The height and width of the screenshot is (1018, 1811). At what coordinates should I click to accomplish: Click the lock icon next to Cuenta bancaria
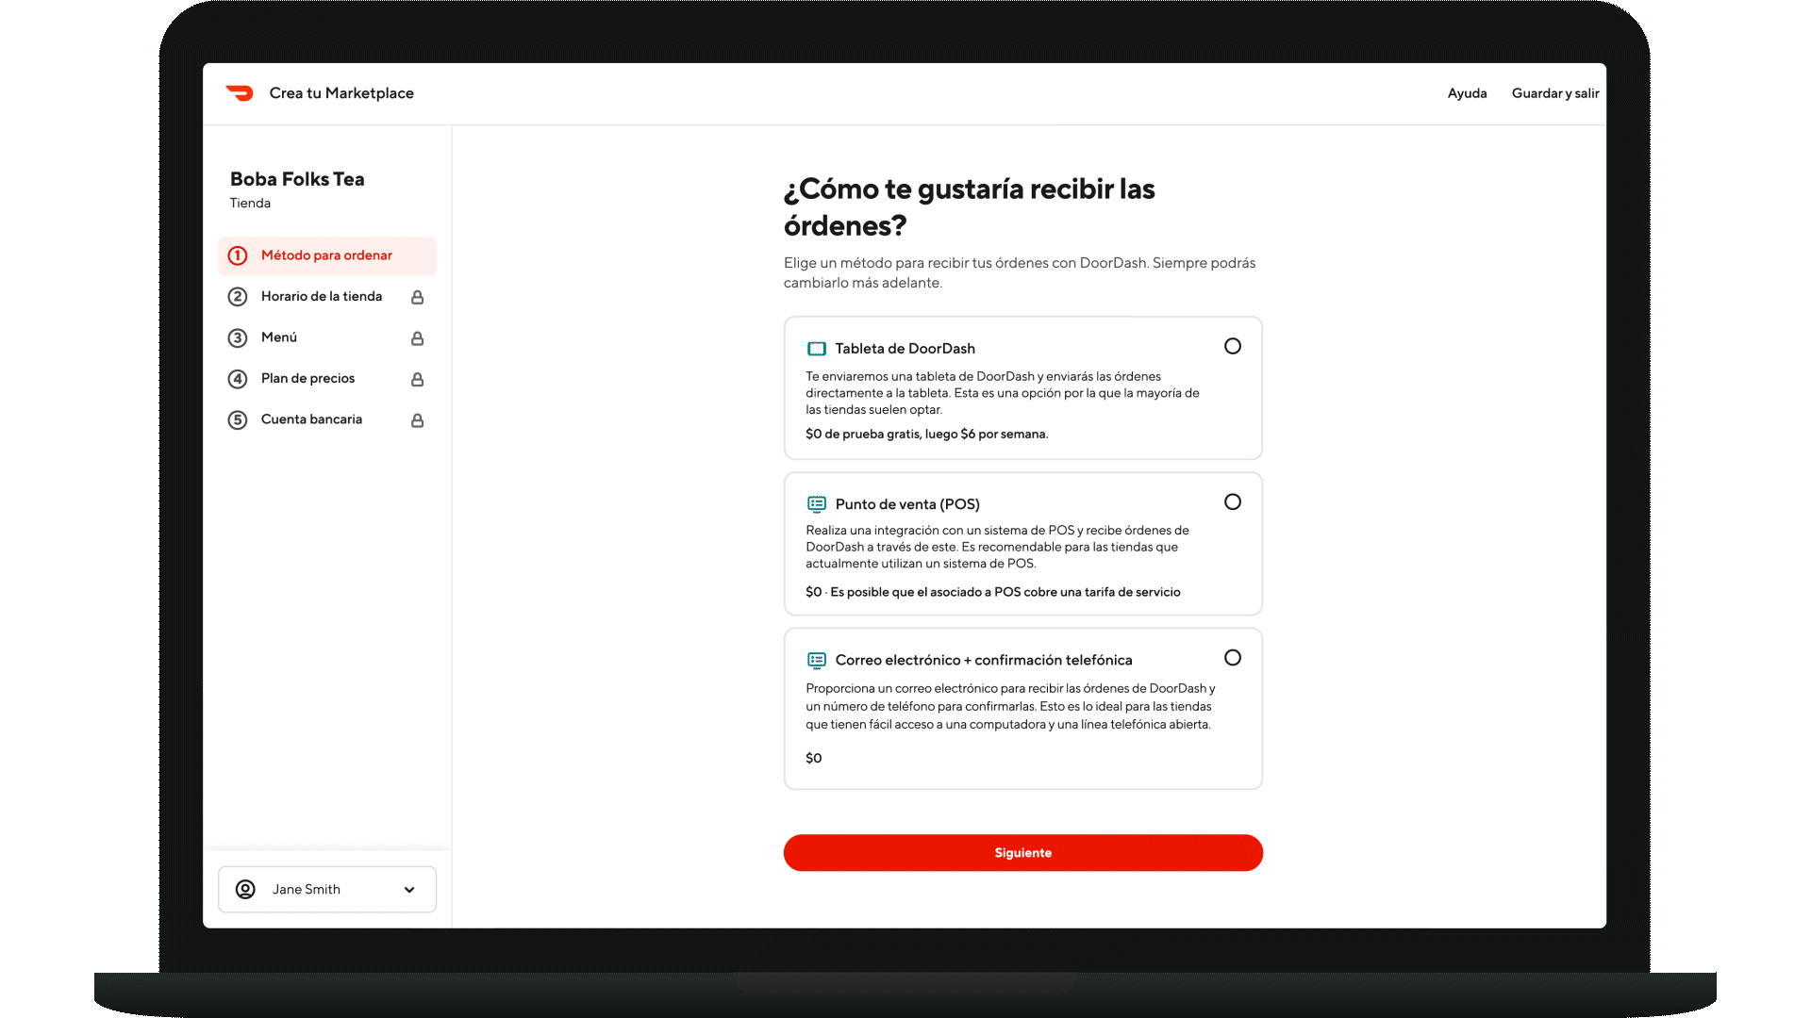tap(419, 420)
